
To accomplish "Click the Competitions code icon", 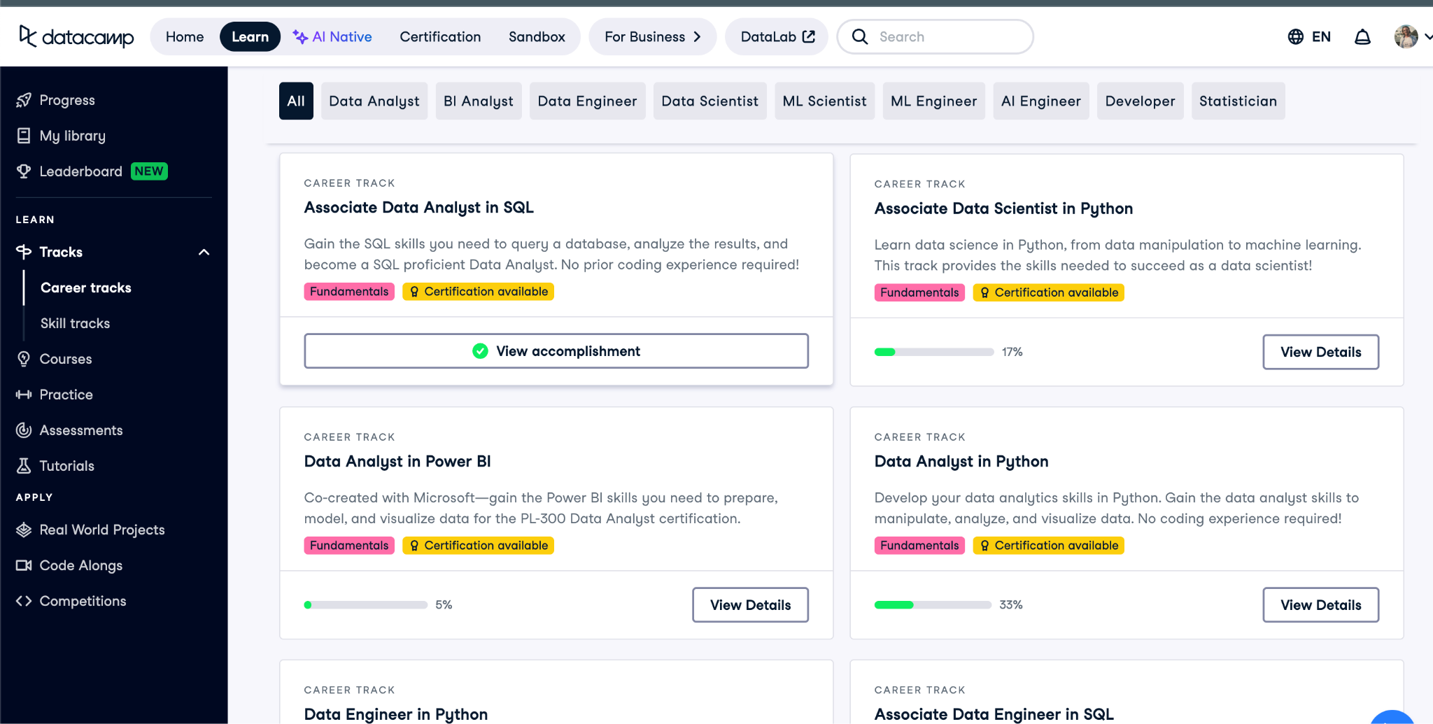I will 24,601.
